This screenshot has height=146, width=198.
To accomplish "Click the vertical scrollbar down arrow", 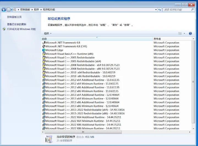I will tap(193, 129).
